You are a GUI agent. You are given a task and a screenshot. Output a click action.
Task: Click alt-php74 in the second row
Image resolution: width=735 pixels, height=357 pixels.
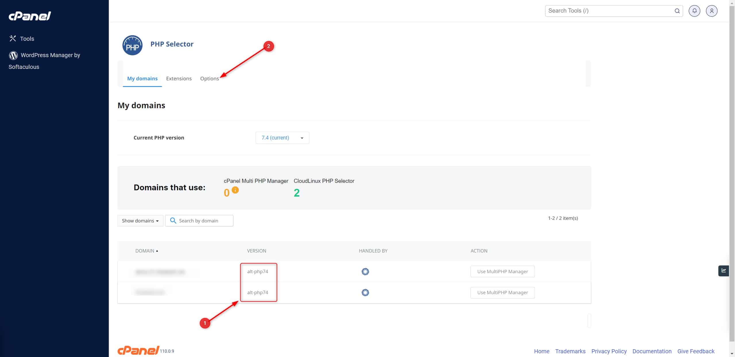click(258, 292)
